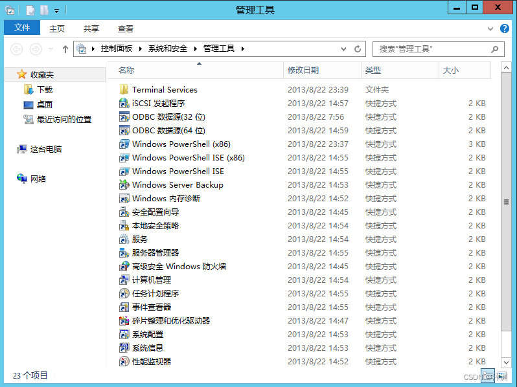
Task: Select the 性能监视器 icon
Action: click(x=124, y=361)
